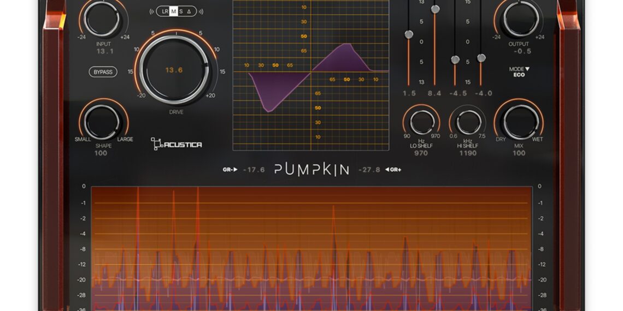623x311 pixels.
Task: Click the OUTPUT value -0.5
Action: coord(522,52)
